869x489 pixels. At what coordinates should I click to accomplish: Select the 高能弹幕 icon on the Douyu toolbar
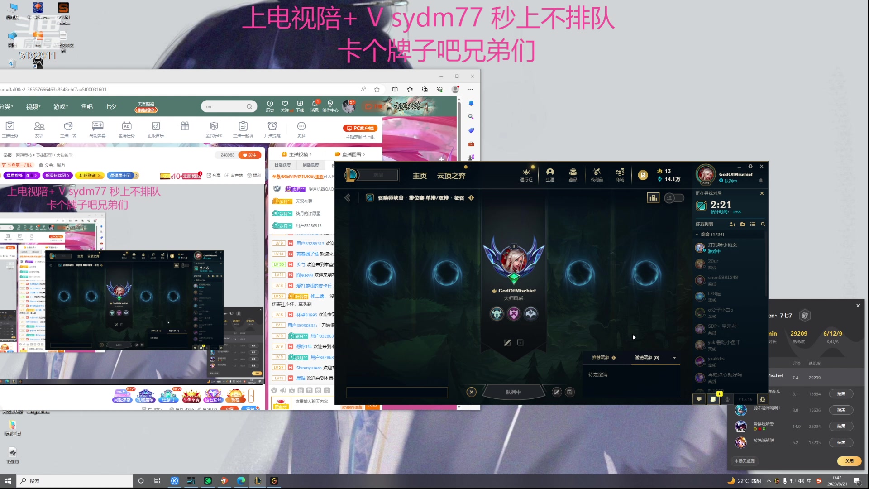point(97,129)
